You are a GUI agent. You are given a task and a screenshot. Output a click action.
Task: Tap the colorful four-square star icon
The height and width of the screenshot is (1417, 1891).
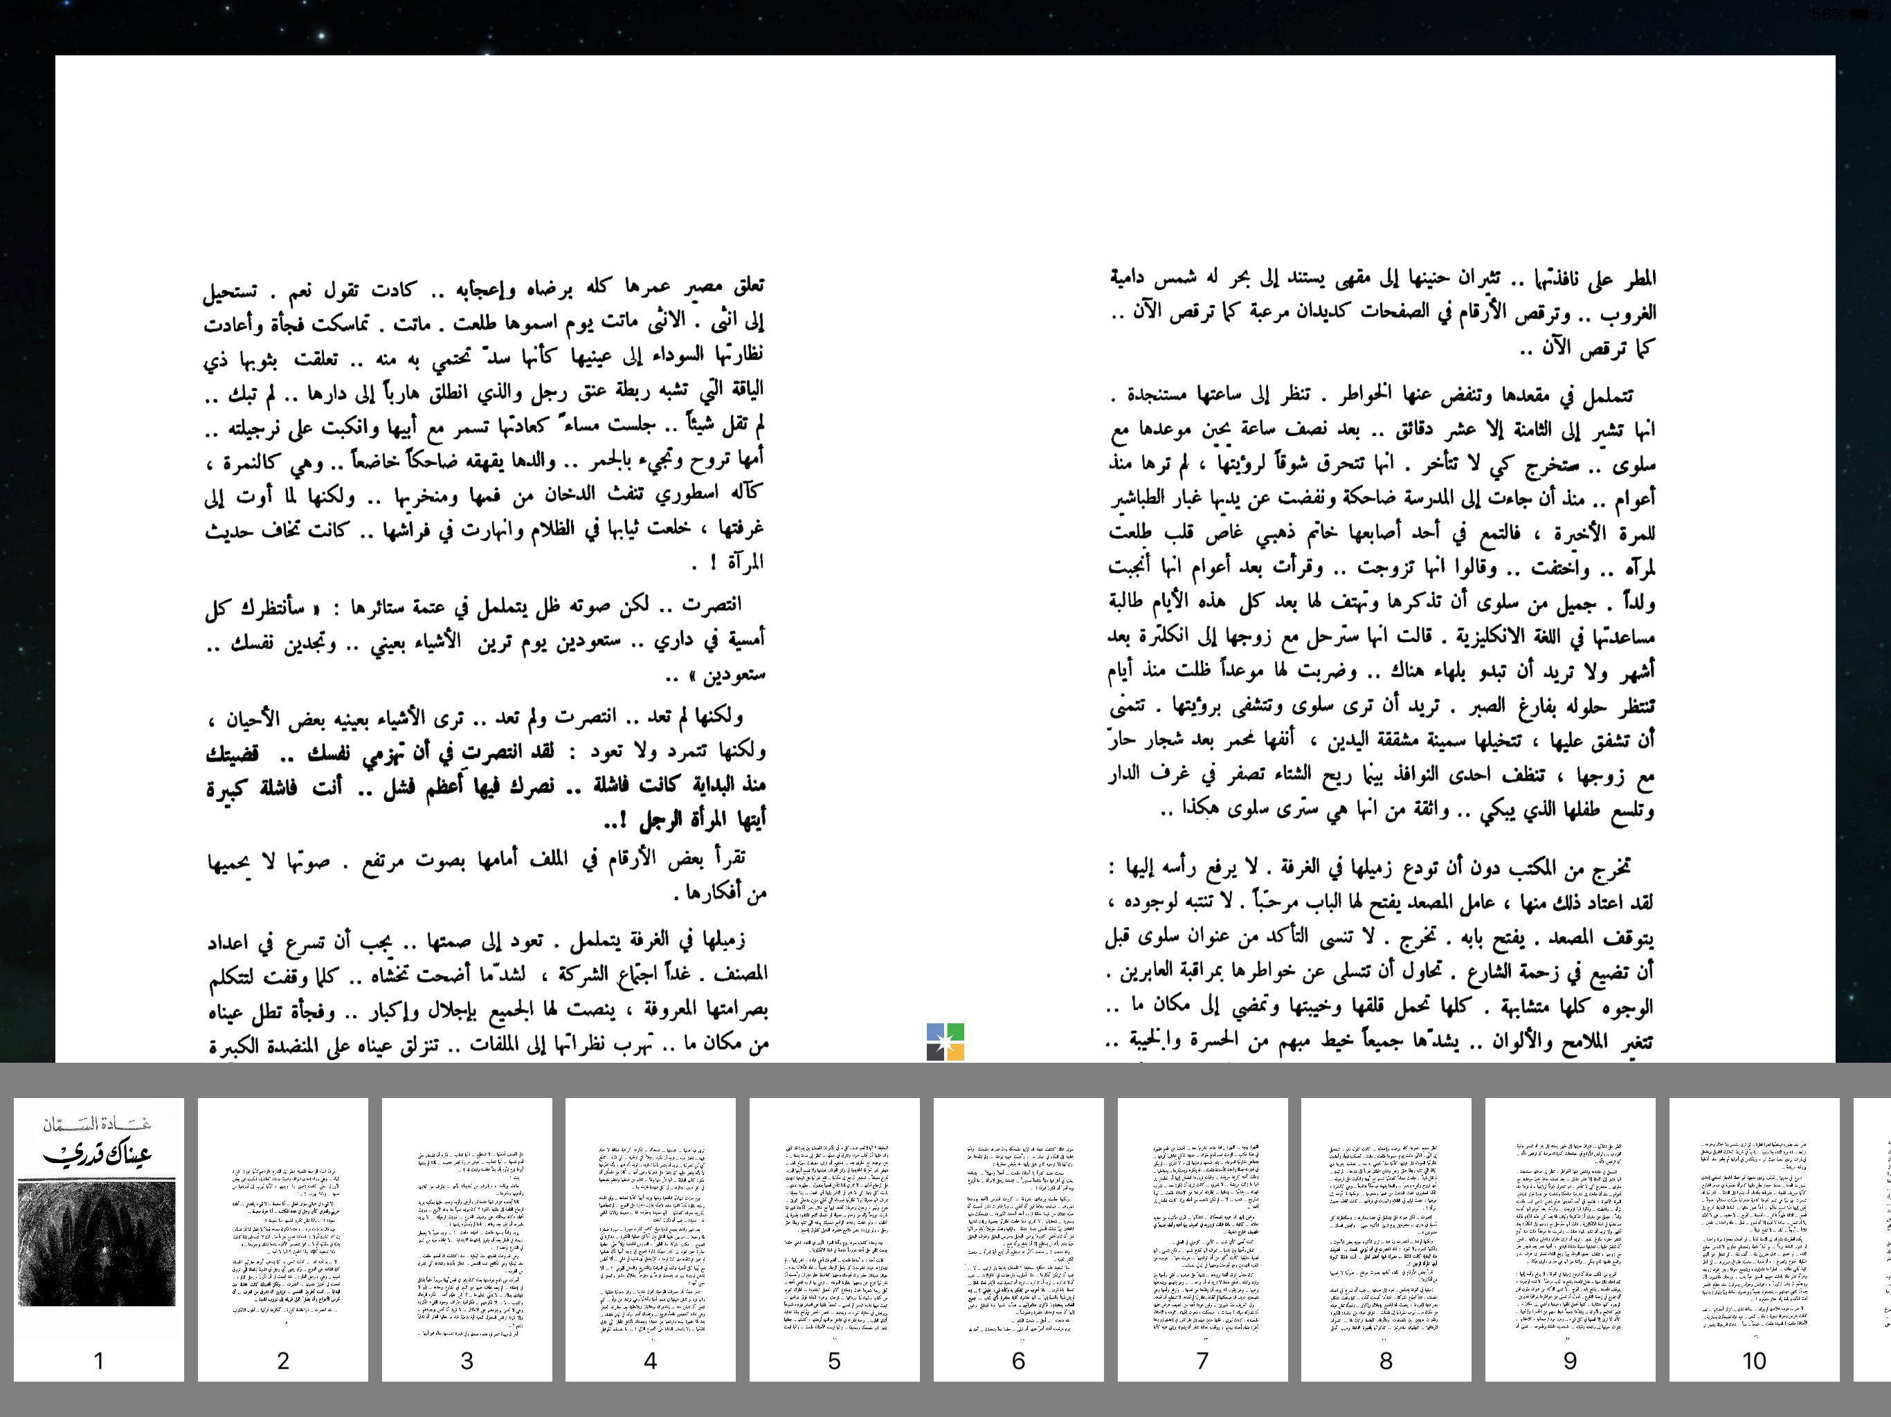pyautogui.click(x=945, y=1042)
